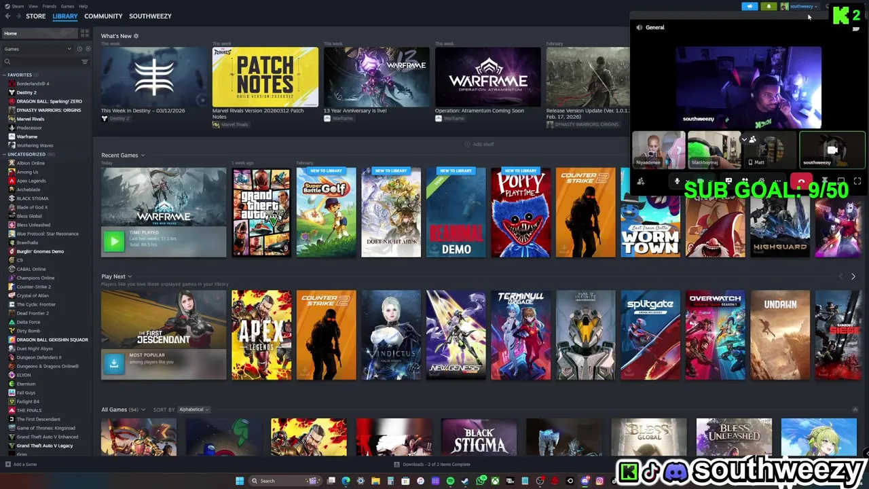This screenshot has width=869, height=489.
Task: Open the Friends menu
Action: coord(50,6)
